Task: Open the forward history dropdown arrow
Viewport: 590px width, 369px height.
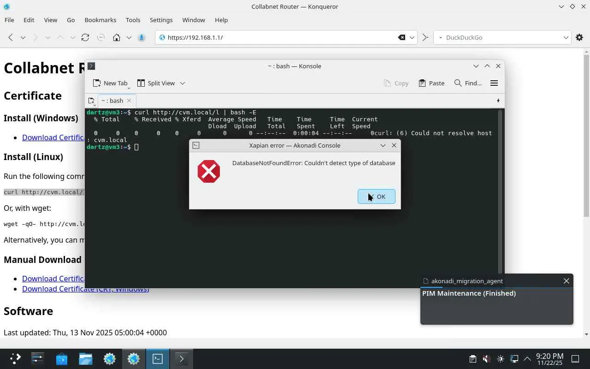Action: pyautogui.click(x=47, y=37)
